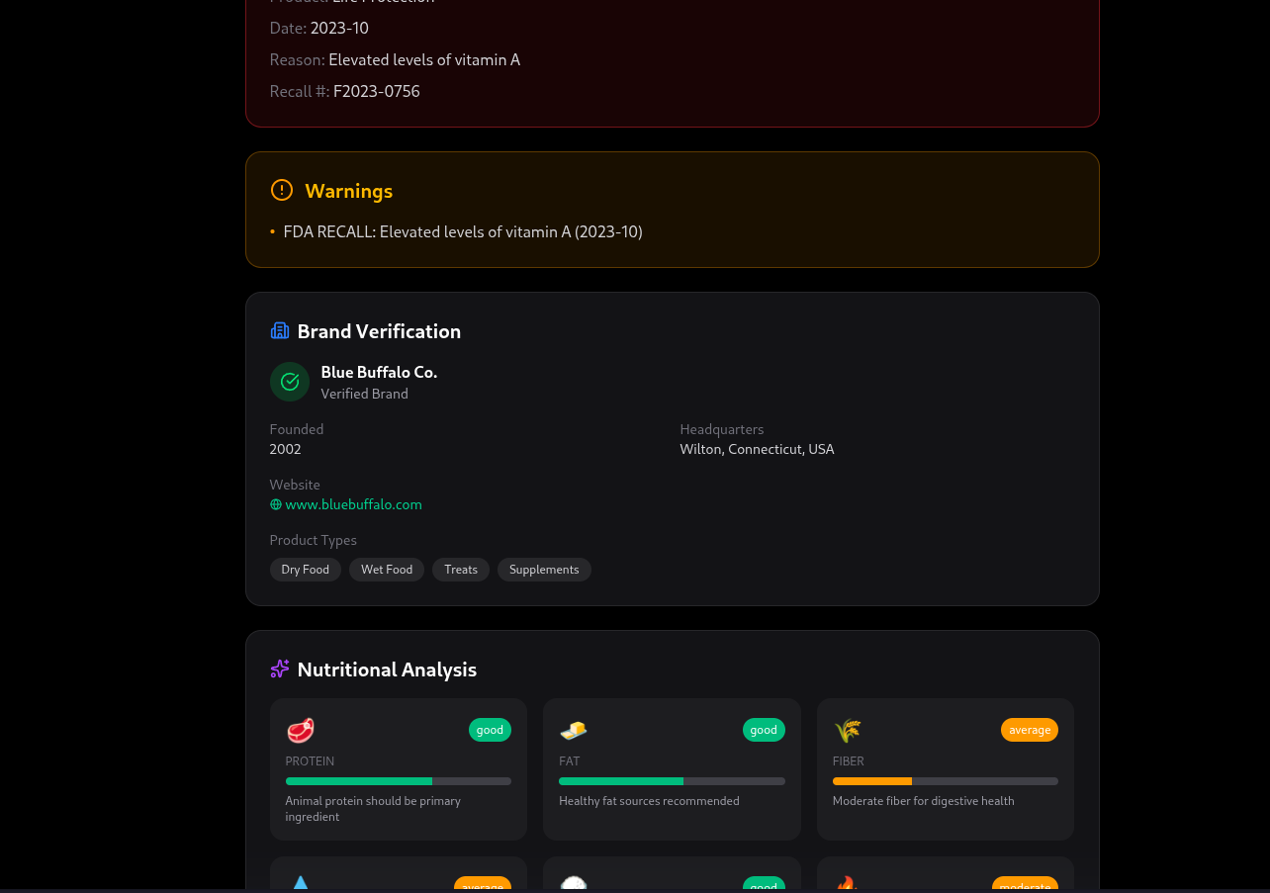Click the Fat level progress bar
The height and width of the screenshot is (893, 1270).
tap(672, 781)
